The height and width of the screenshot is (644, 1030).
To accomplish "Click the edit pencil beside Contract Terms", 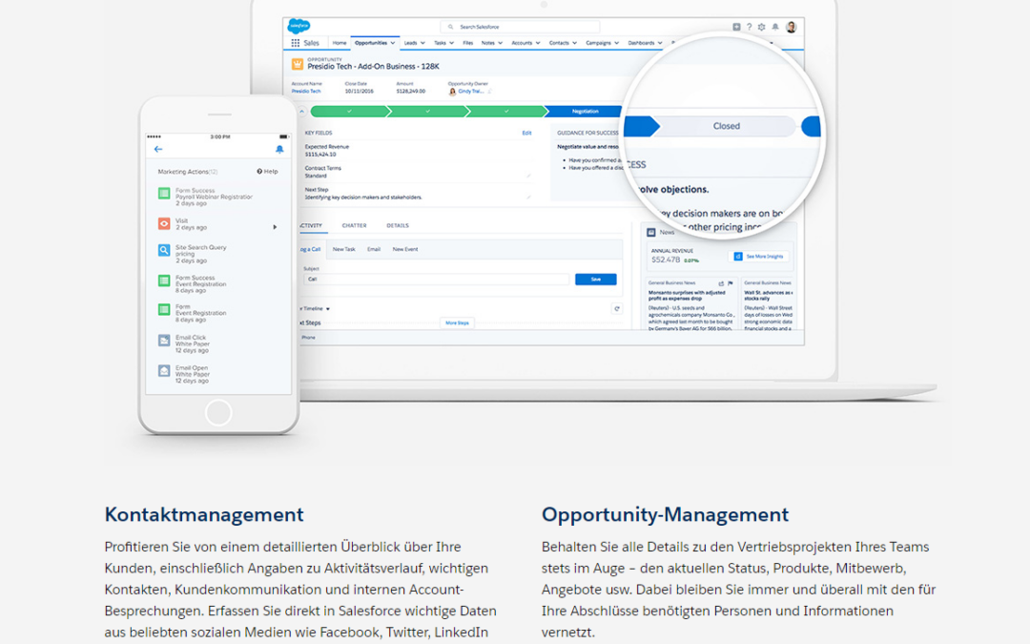I will [x=528, y=176].
